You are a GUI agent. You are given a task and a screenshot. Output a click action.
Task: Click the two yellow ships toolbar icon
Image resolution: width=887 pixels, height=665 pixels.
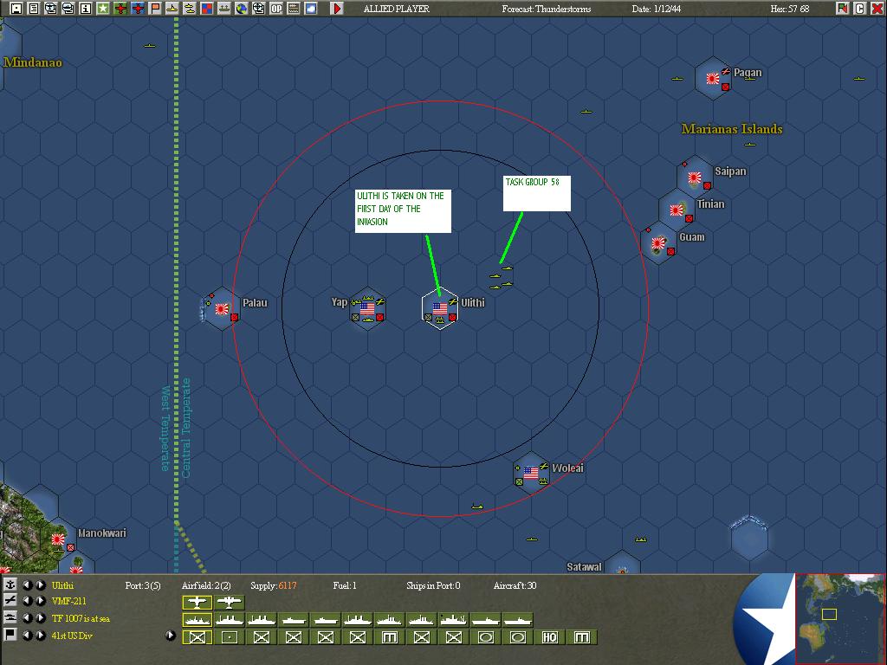(x=190, y=9)
